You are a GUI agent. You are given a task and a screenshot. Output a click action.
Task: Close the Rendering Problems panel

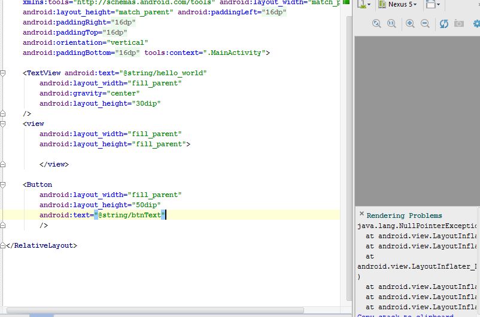361,214
